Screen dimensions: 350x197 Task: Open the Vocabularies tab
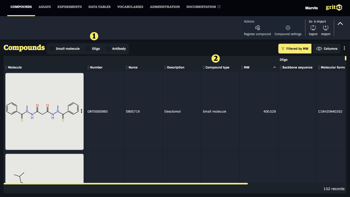tap(130, 7)
